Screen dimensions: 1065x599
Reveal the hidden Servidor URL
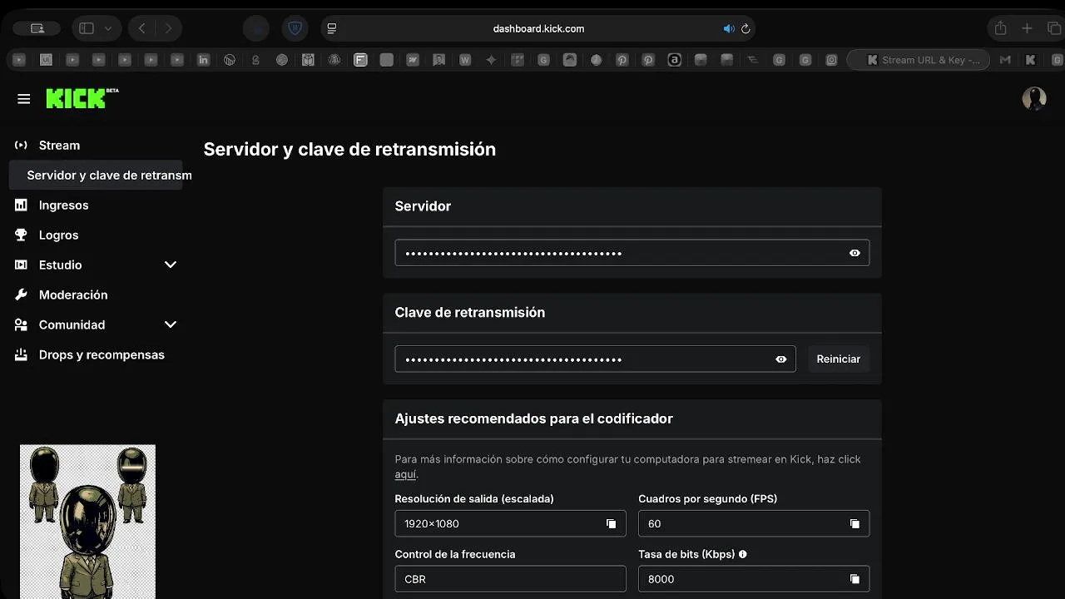[854, 253]
